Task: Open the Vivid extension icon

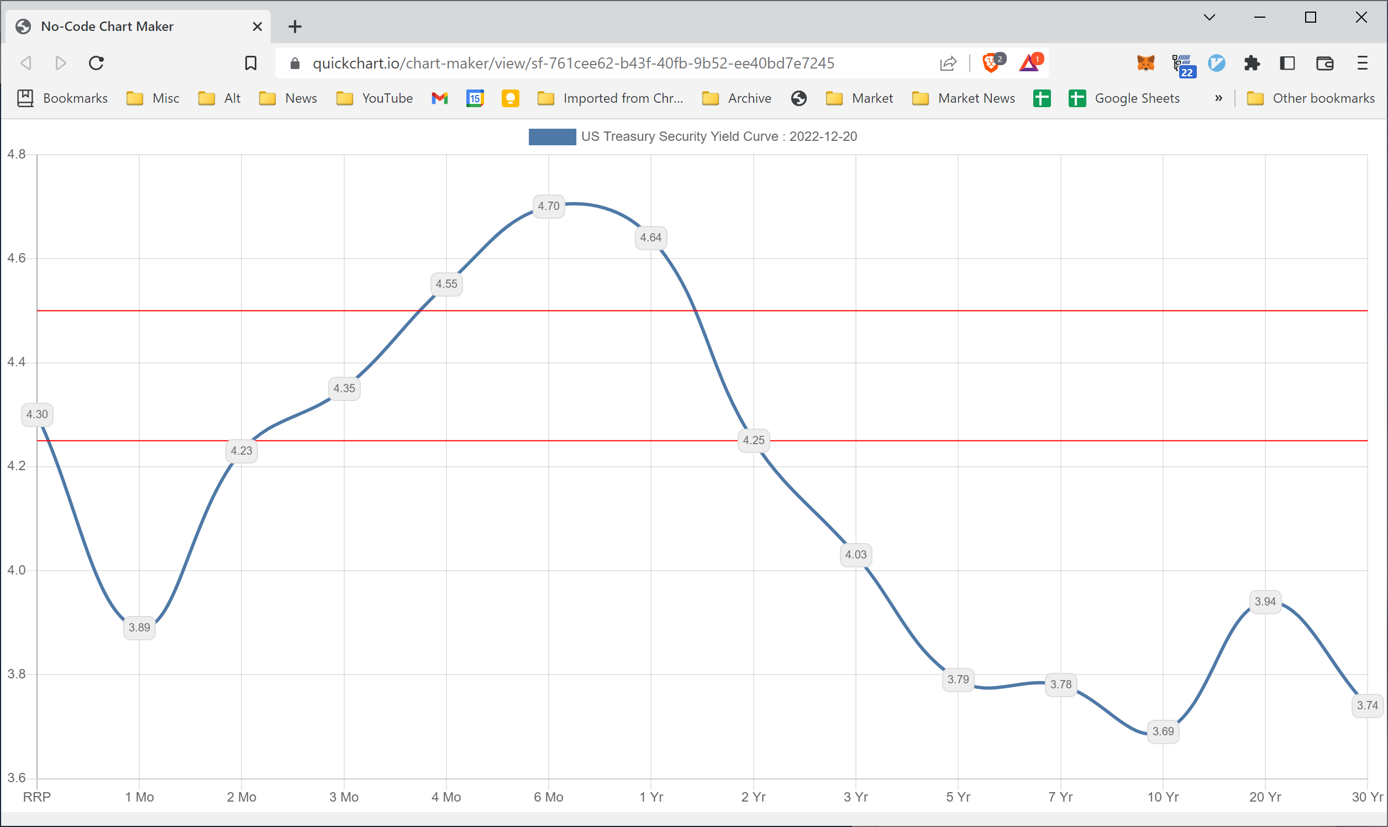Action: [1217, 63]
